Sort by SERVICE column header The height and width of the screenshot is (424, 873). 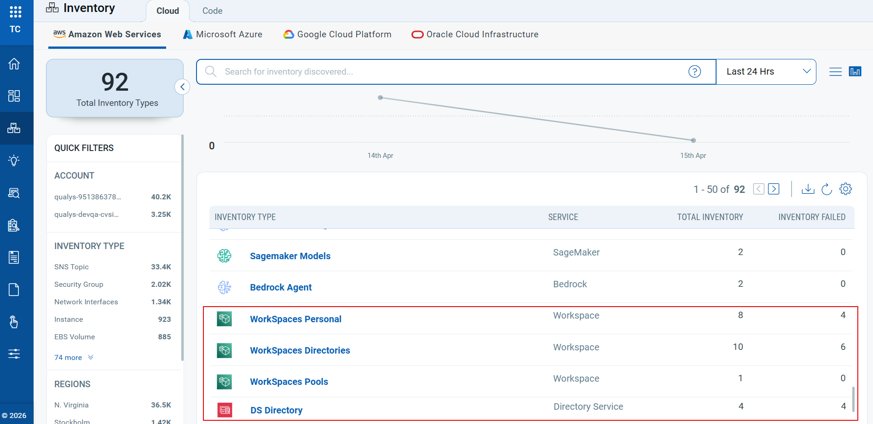pos(563,217)
